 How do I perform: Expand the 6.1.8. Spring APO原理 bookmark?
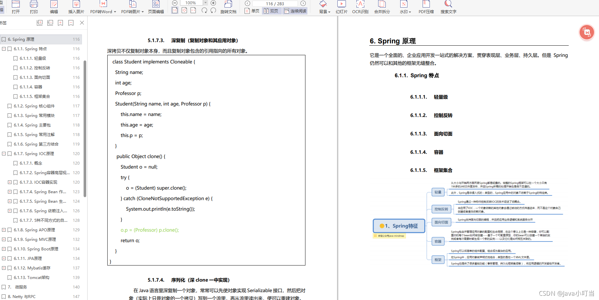click(x=4, y=230)
